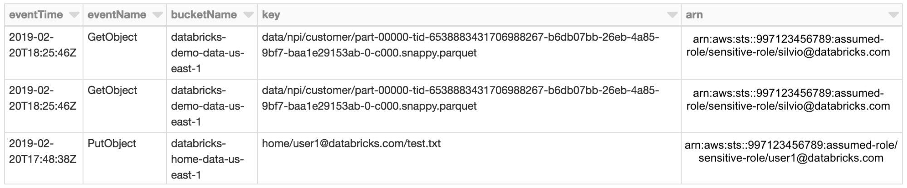
Task: Click the key column header label
Action: coord(271,15)
